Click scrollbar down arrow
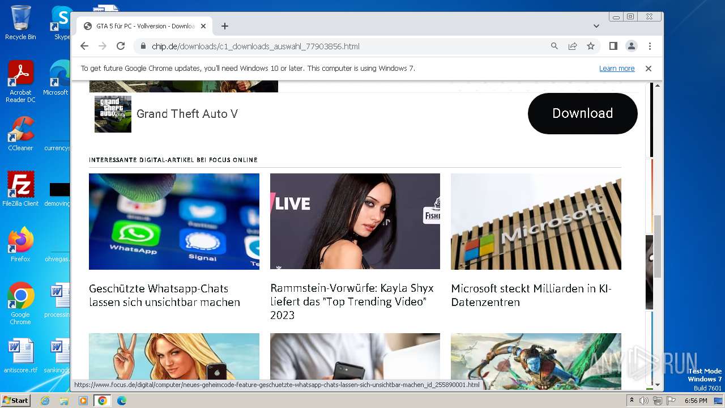 click(x=657, y=385)
